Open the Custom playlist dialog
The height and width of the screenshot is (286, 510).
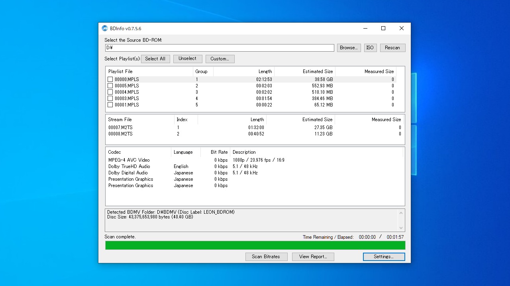[220, 59]
